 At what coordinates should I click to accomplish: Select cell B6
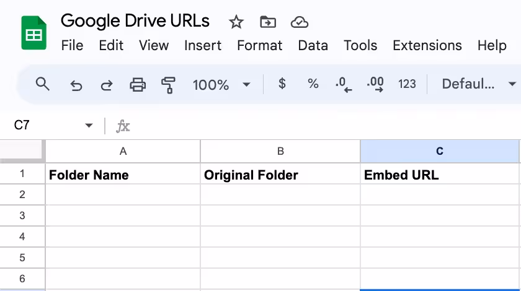pos(280,279)
